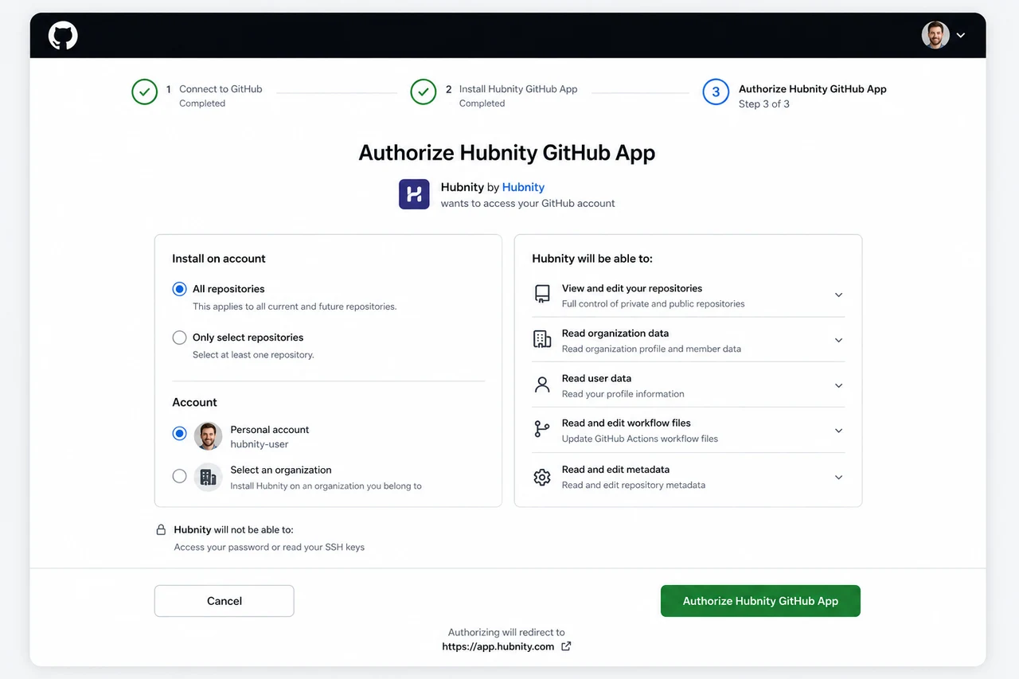This screenshot has width=1019, height=679.
Task: Expand Read and edit workflow files permission
Action: point(838,431)
